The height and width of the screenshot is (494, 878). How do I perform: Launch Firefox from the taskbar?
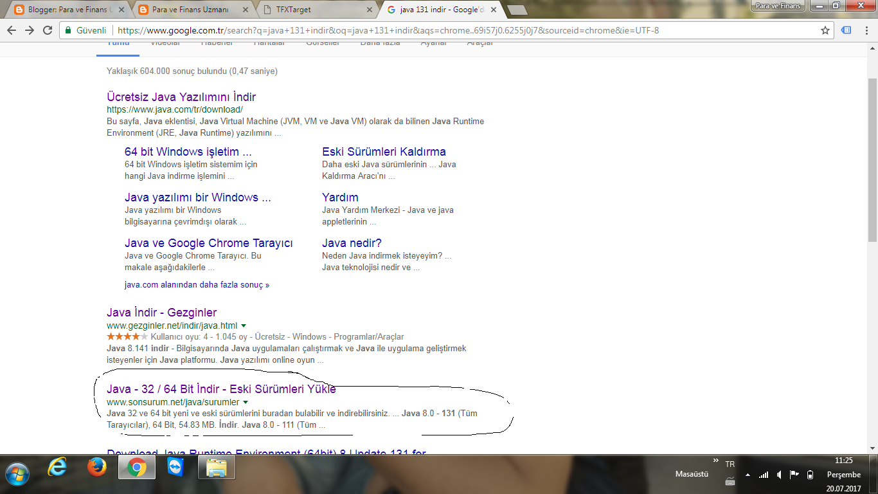tap(96, 468)
